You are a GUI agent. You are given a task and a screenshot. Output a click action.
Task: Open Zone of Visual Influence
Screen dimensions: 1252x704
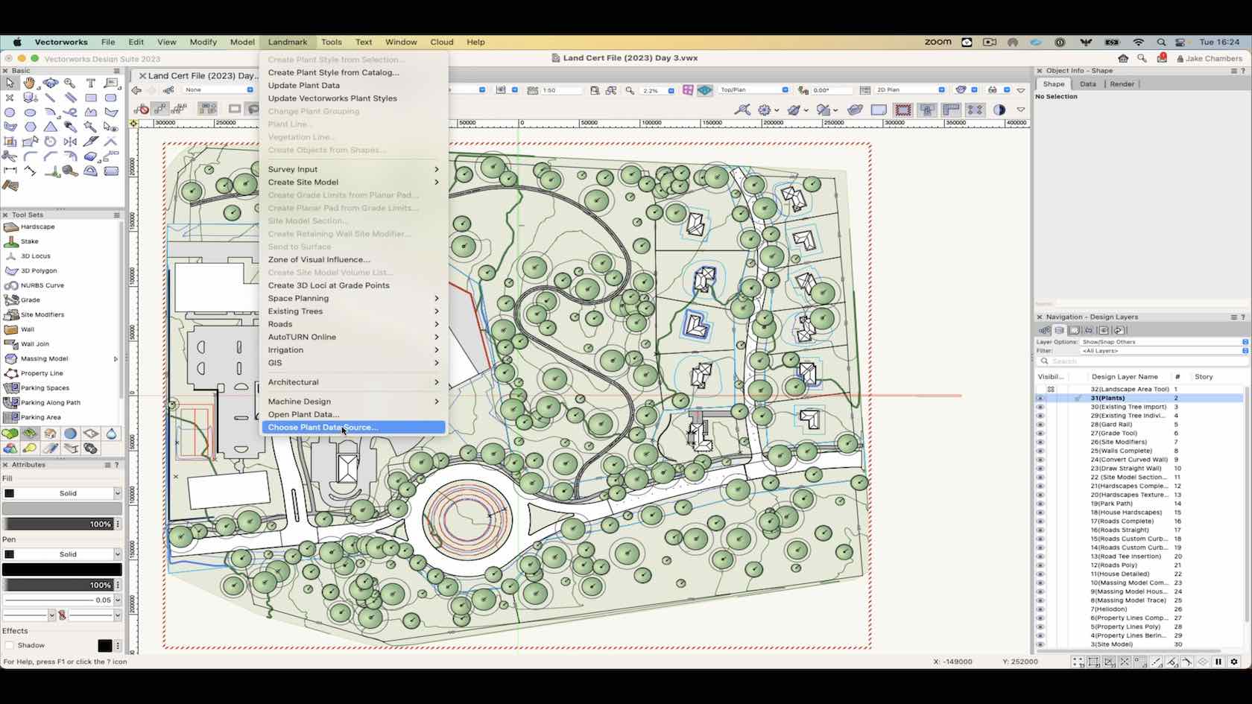point(319,259)
